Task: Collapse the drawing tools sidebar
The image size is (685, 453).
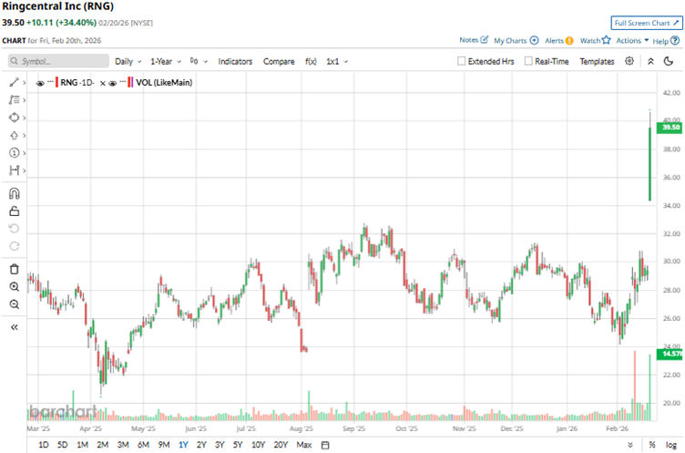Action: coord(15,327)
